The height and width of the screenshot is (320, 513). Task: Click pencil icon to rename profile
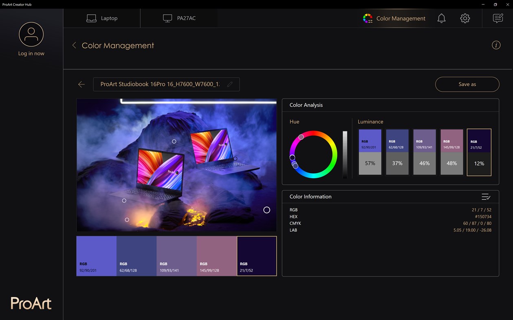pos(230,84)
